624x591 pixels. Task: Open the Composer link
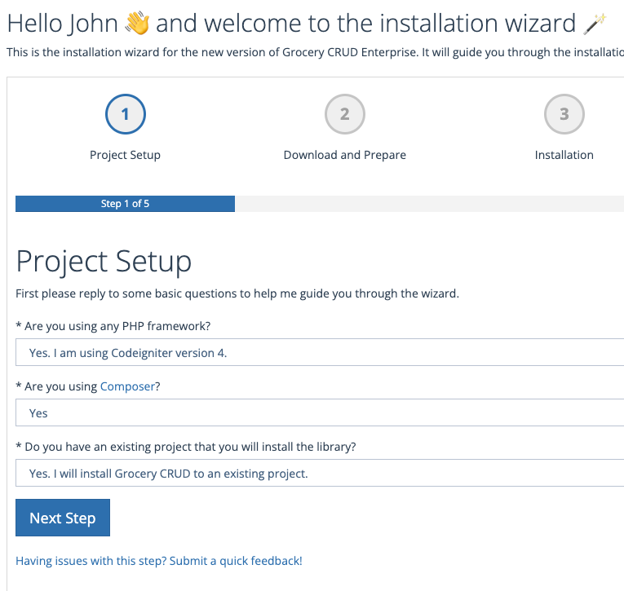point(127,386)
